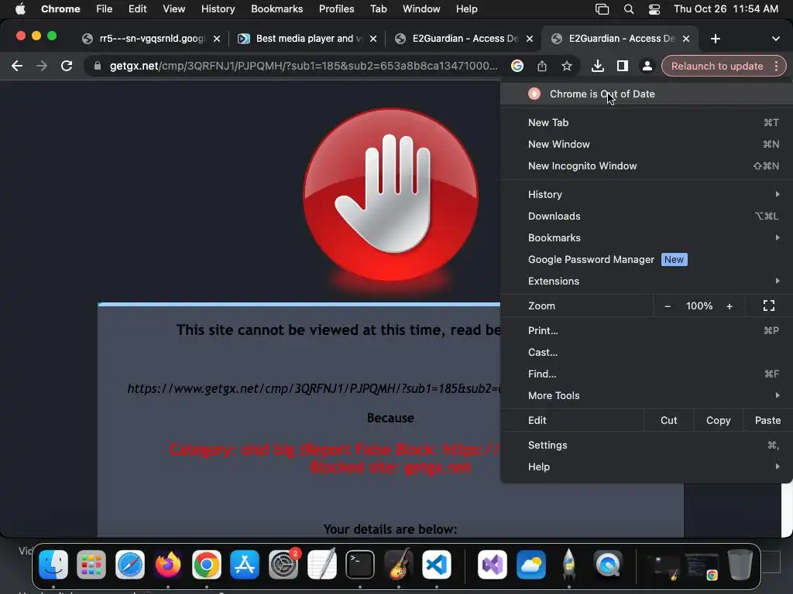Open App Store from the Dock

[x=245, y=564]
